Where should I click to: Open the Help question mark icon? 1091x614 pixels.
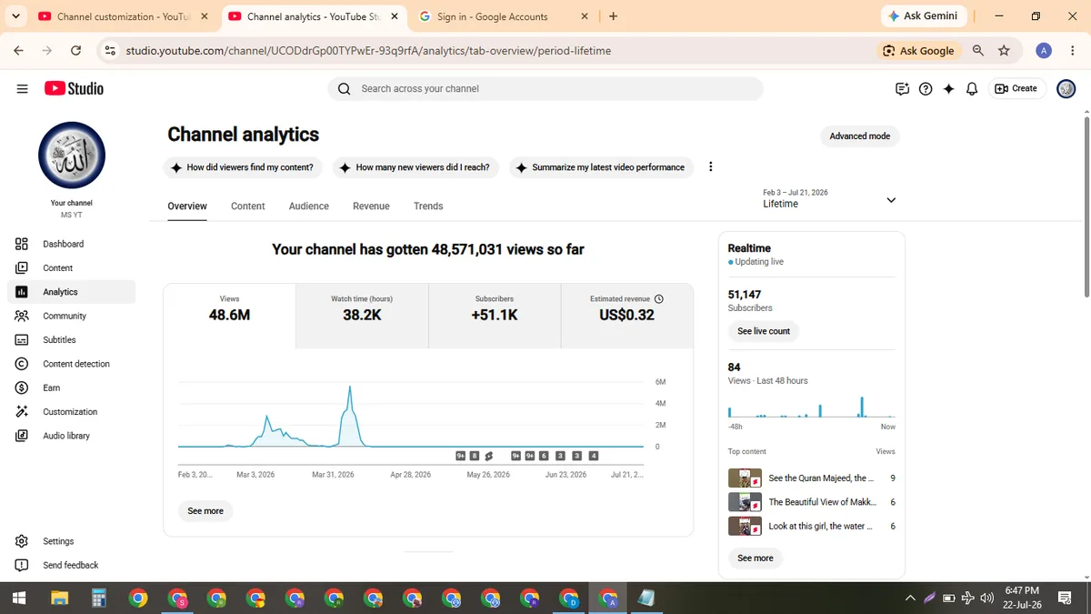coord(926,88)
